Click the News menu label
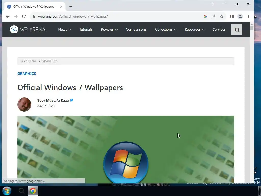The height and width of the screenshot is (196, 261). tap(63, 29)
